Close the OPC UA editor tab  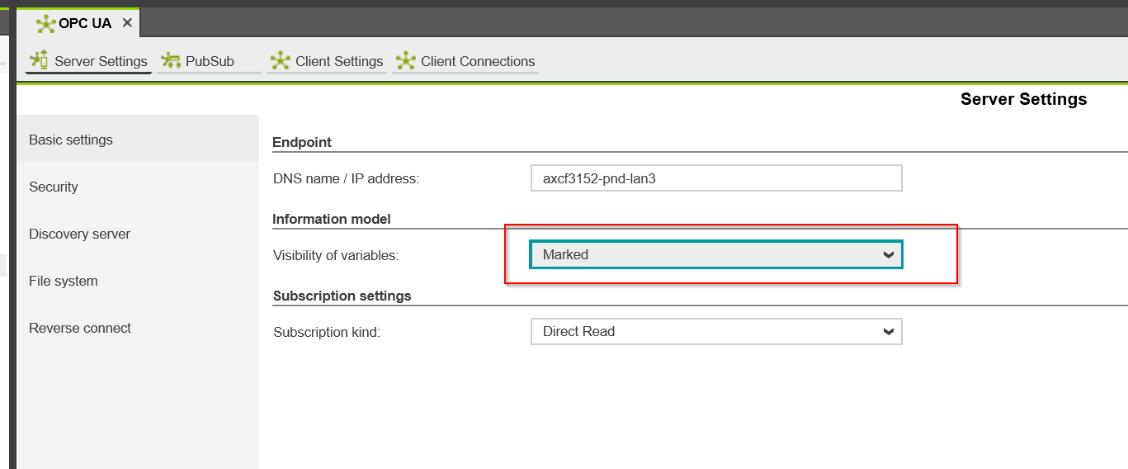127,23
